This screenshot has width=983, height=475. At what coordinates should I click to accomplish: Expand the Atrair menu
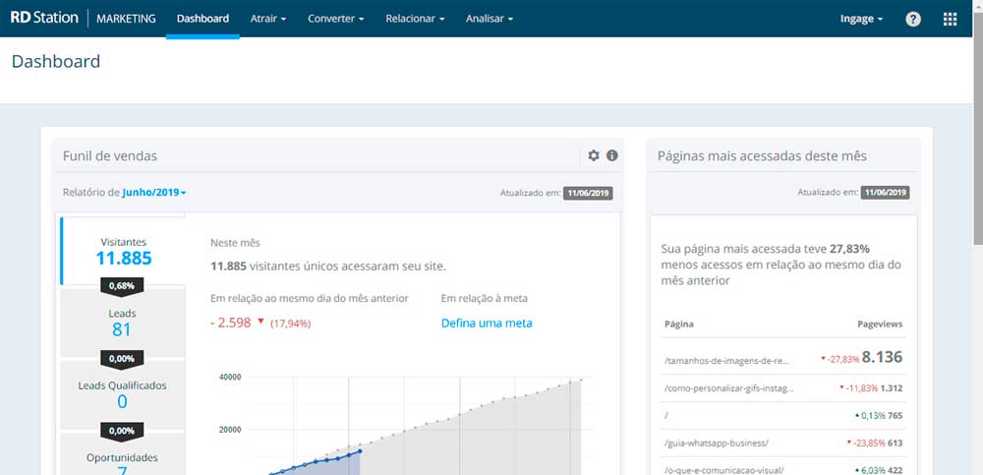tap(268, 19)
